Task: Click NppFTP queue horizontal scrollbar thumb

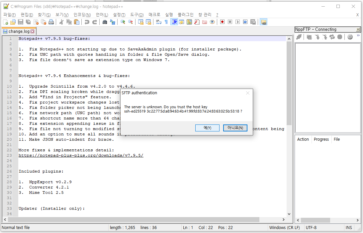Action: tap(315, 220)
